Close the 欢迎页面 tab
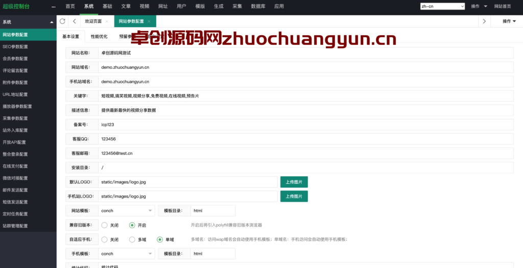This screenshot has height=268, width=523. coord(107,21)
